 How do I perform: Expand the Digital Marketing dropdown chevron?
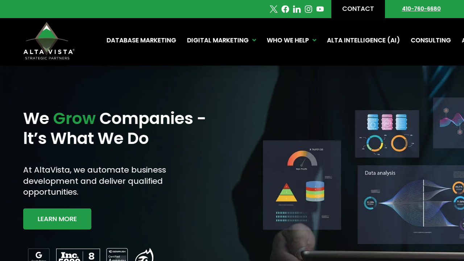tap(254, 40)
